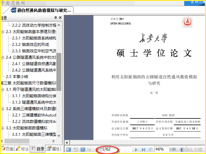
Task: Open outline entry 3.2.2 流体数值模拟软件
Action: coord(34,121)
